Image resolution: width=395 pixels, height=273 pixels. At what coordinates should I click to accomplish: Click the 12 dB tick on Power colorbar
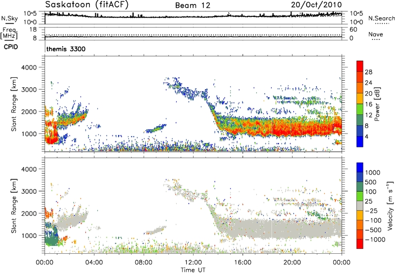point(368,115)
